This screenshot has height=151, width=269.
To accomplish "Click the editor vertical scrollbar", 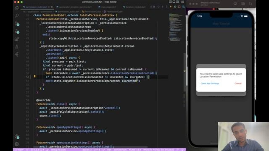I will 185,72.
